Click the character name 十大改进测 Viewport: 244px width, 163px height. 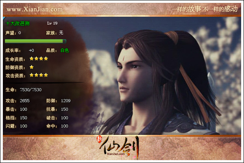(x=17, y=23)
